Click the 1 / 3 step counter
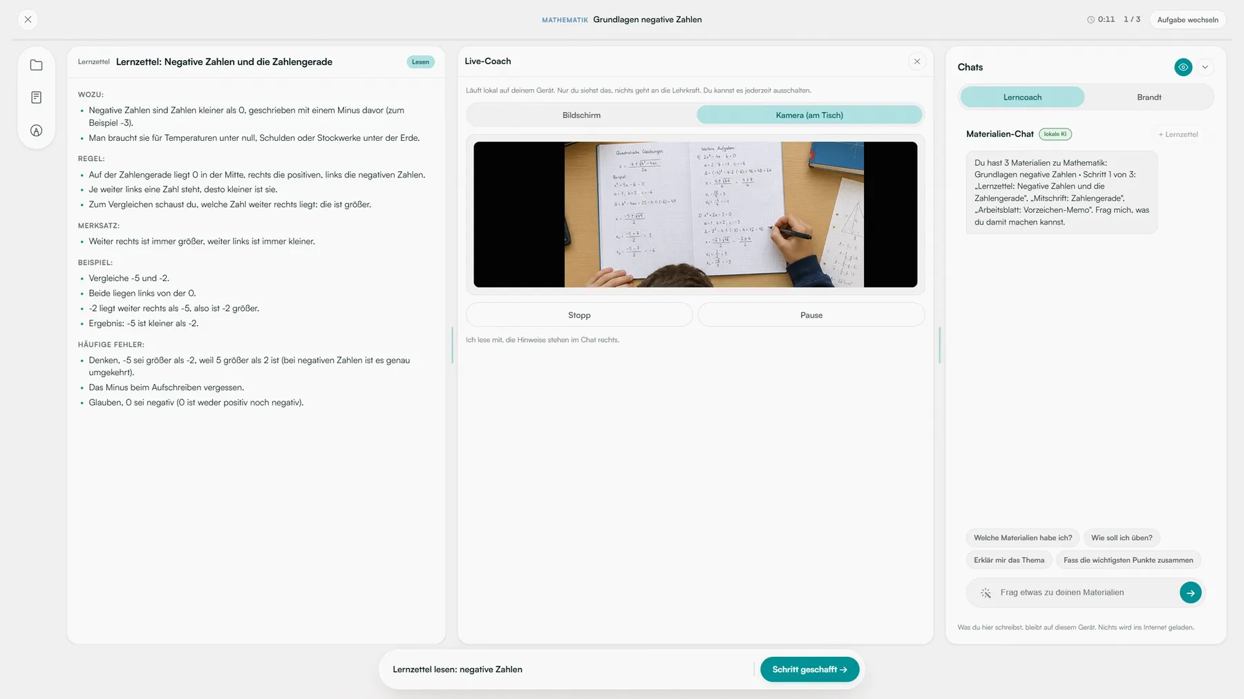The image size is (1244, 699). [1132, 19]
